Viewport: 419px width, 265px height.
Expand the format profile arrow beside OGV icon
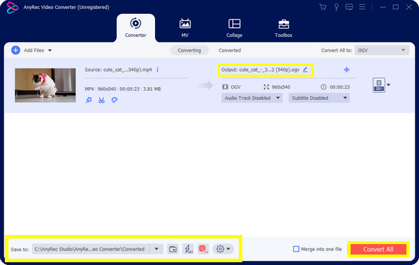[x=388, y=85]
